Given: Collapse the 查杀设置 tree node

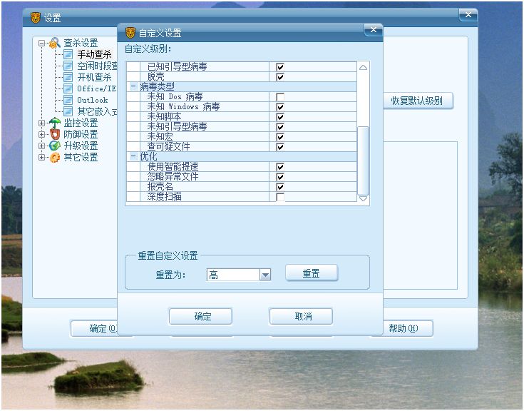Looking at the screenshot, I should coord(41,43).
